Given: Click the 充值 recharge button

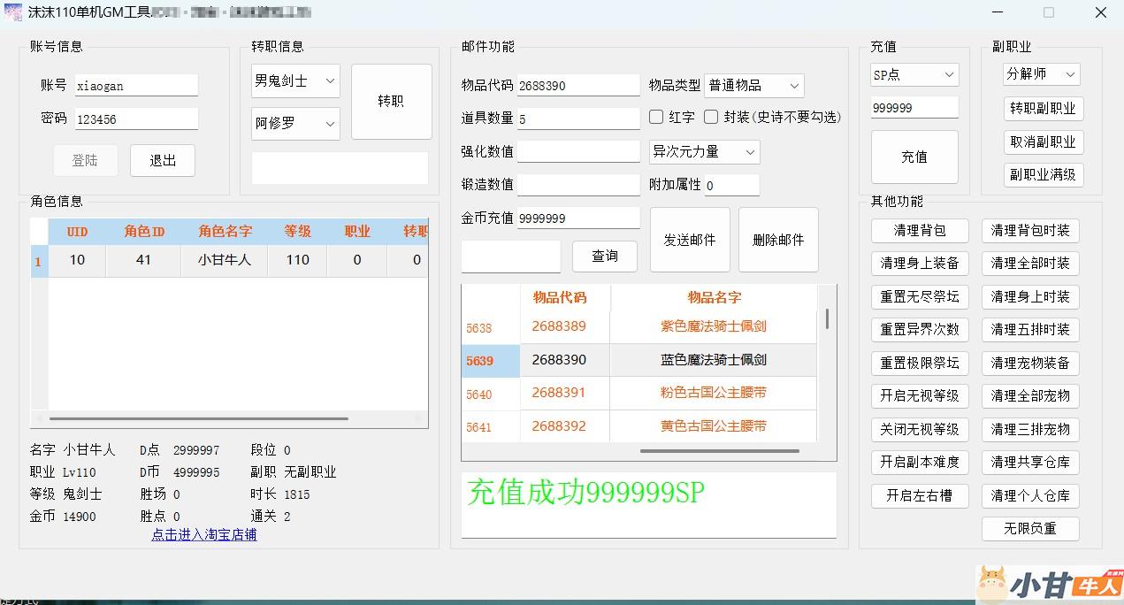Looking at the screenshot, I should click(x=914, y=157).
